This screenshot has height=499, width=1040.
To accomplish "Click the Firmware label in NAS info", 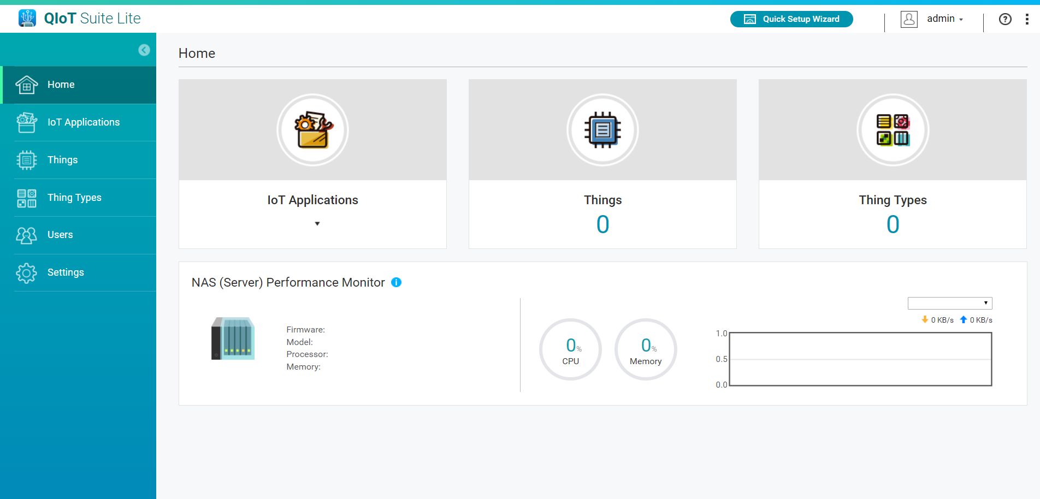I will pos(305,330).
